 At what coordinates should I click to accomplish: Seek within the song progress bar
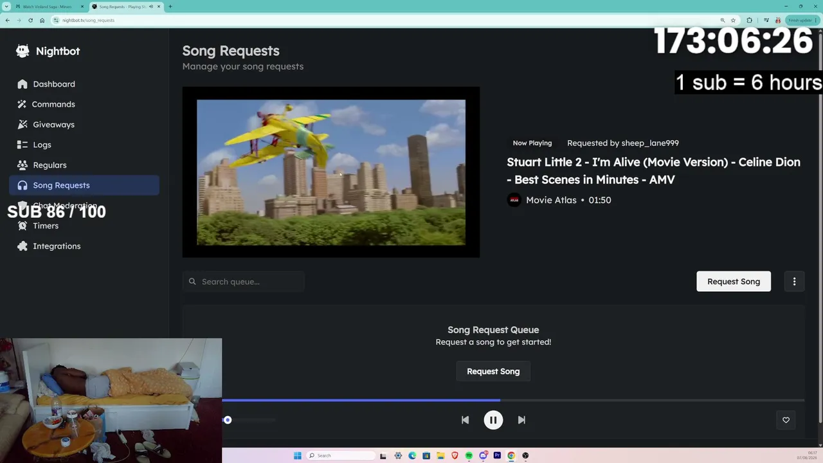click(x=513, y=401)
